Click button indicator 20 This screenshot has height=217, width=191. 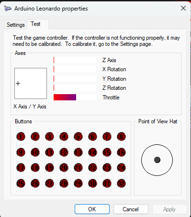(64, 168)
